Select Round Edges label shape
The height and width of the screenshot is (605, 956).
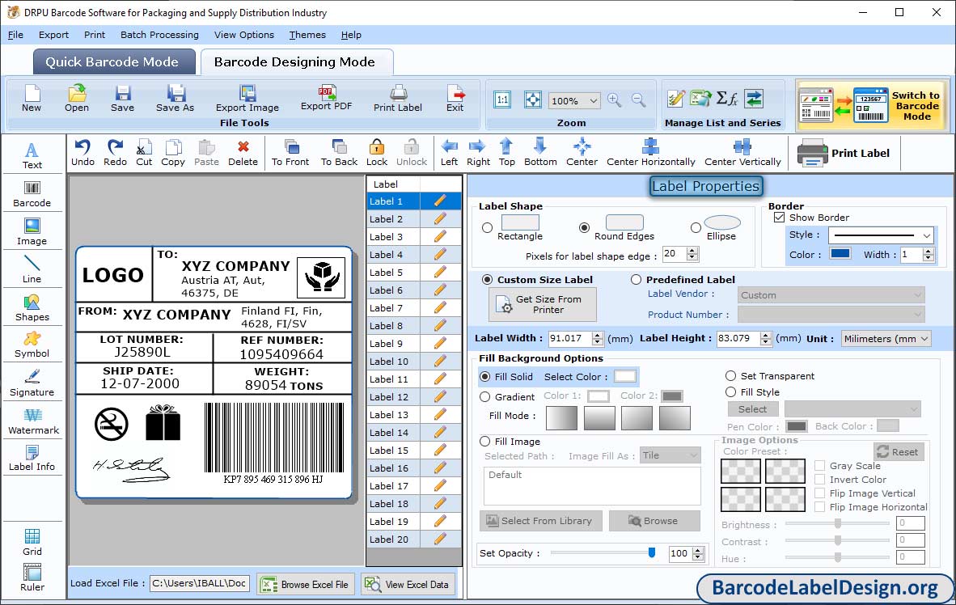[x=584, y=228]
